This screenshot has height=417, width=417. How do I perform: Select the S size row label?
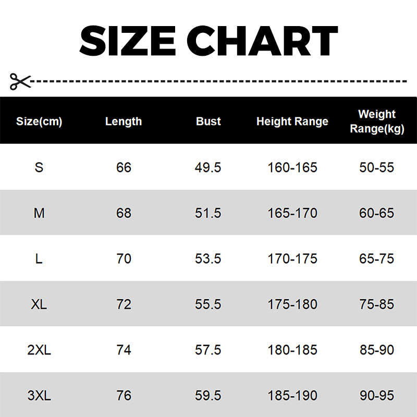[x=39, y=167]
